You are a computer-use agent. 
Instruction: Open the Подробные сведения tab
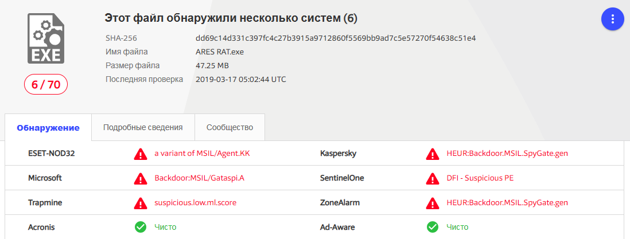[x=143, y=127]
